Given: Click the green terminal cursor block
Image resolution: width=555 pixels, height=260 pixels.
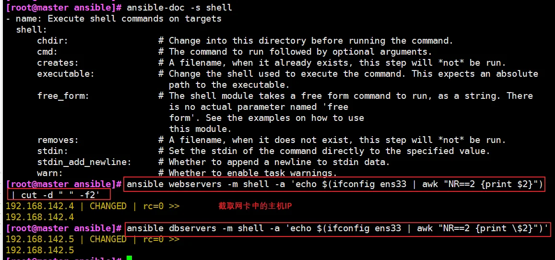Looking at the screenshot, I should (x=129, y=258).
